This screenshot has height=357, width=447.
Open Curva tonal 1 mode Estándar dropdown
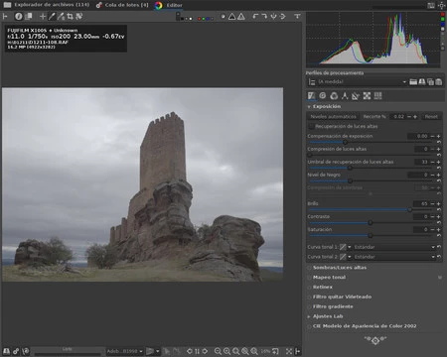pyautogui.click(x=394, y=247)
